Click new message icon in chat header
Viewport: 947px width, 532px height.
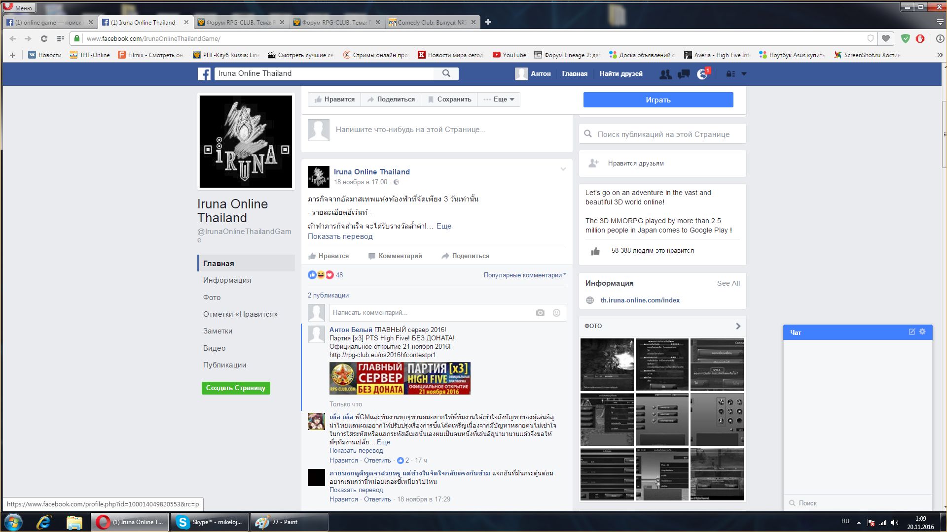[911, 332]
